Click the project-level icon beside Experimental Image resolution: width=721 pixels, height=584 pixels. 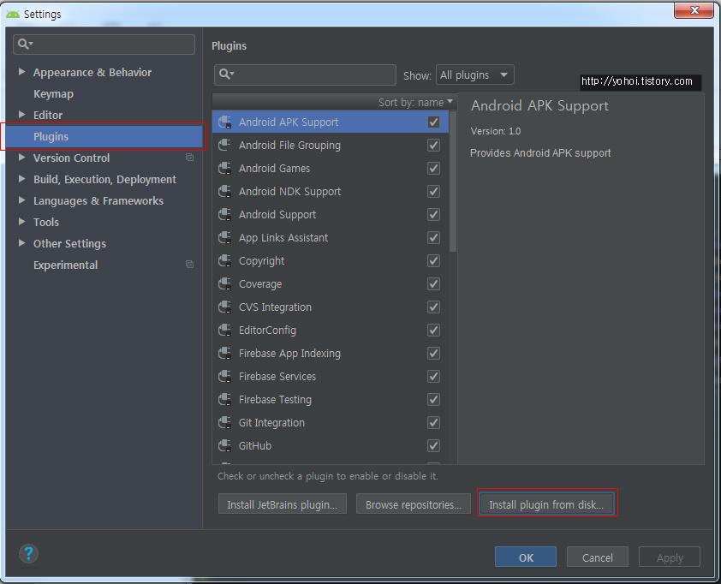point(189,265)
